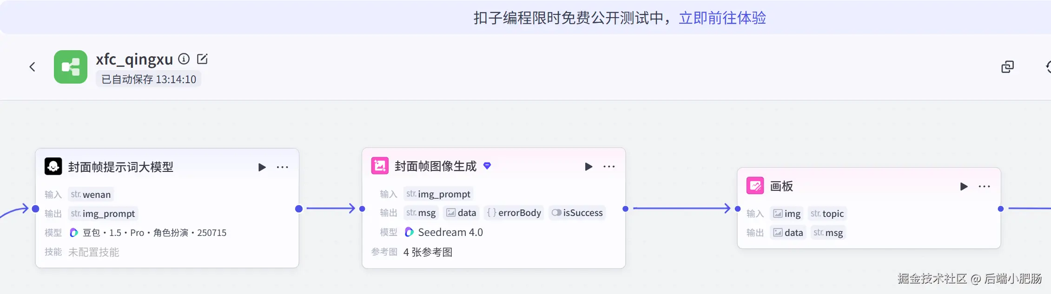Open the info icon beside xfc_qingxu
The height and width of the screenshot is (294, 1051).
pos(184,59)
